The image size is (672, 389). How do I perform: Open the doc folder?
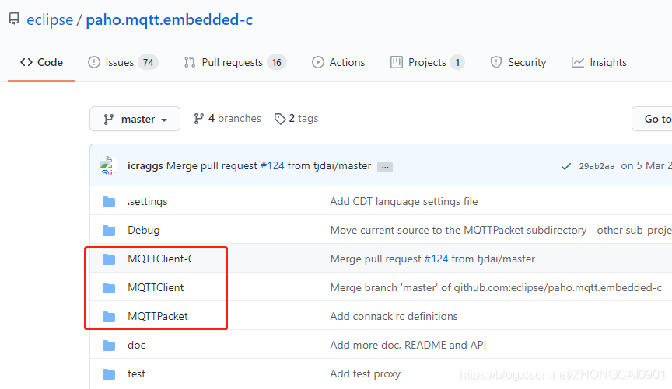[137, 345]
